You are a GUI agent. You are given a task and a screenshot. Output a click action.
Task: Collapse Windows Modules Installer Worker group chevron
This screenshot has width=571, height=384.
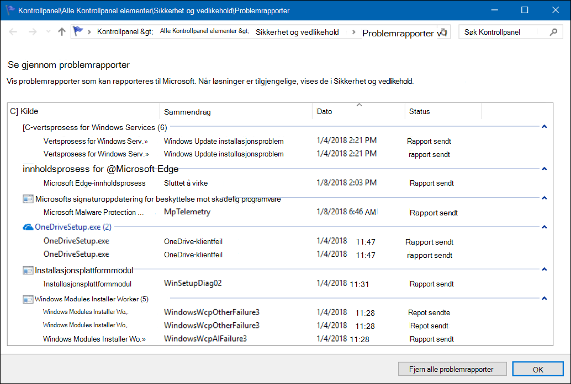[544, 298]
